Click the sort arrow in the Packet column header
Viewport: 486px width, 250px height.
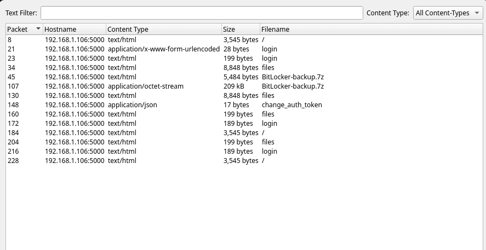coord(38,29)
